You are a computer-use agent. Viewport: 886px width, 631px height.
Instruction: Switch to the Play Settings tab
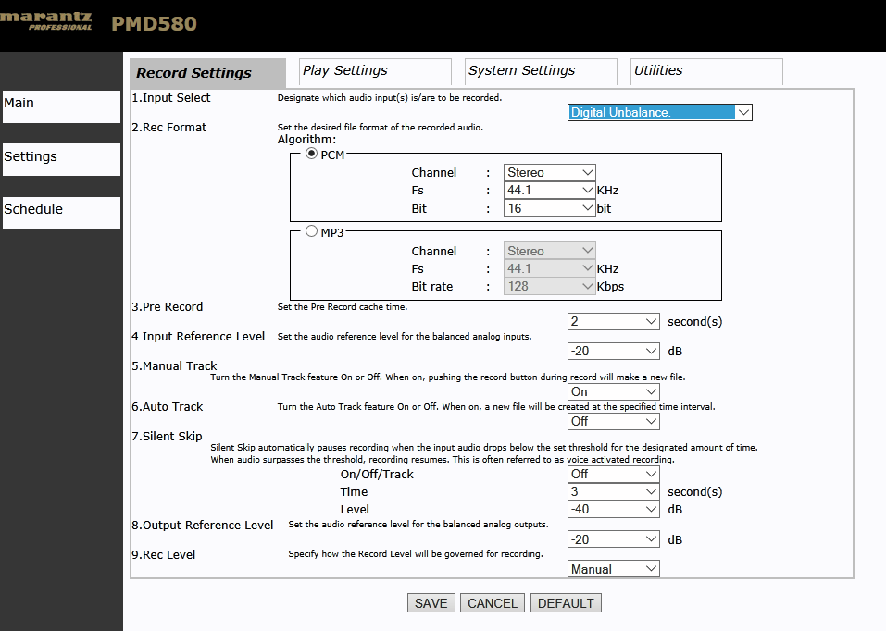point(375,71)
